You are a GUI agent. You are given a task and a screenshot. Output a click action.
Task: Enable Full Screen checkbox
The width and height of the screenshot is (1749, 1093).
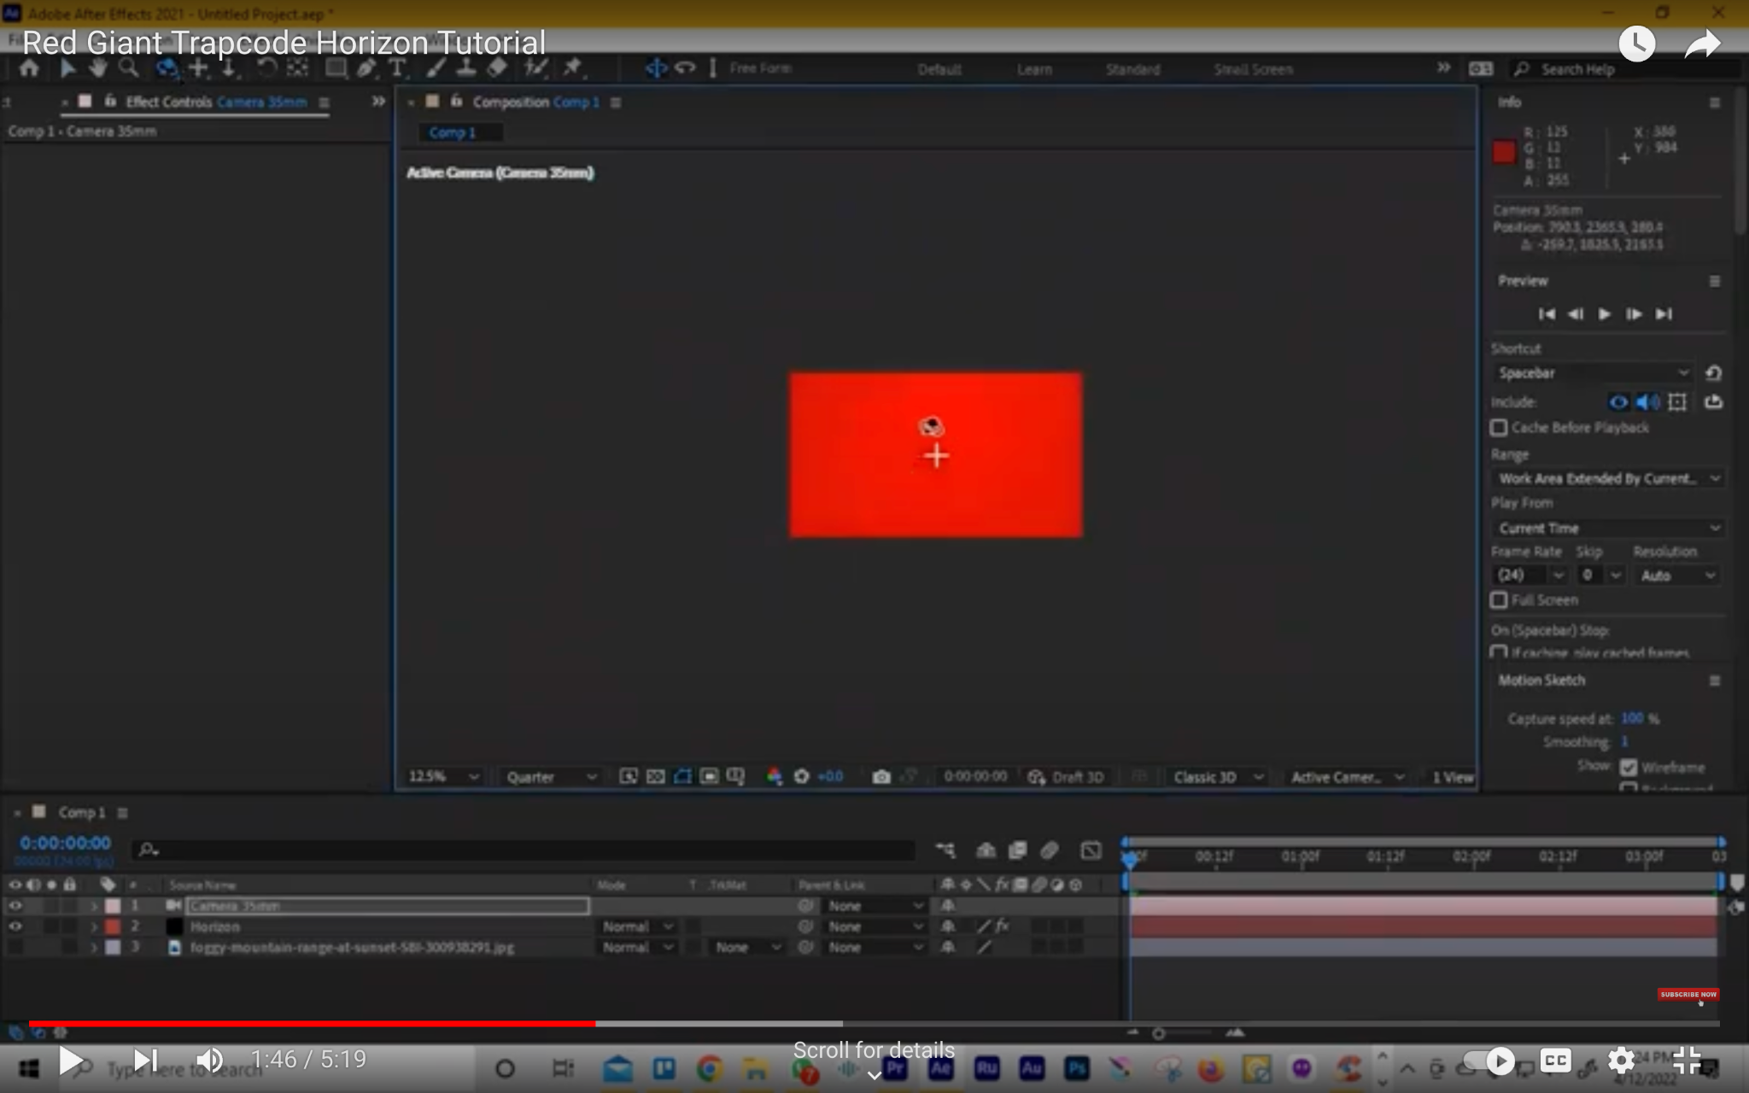1499,600
